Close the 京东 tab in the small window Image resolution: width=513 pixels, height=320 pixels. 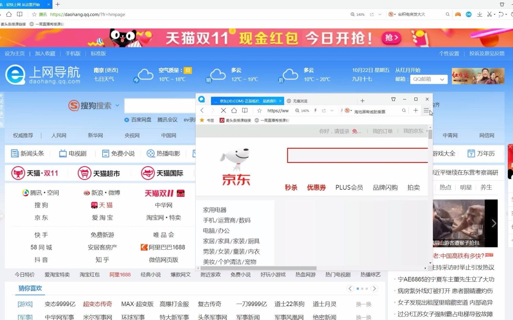(x=280, y=101)
